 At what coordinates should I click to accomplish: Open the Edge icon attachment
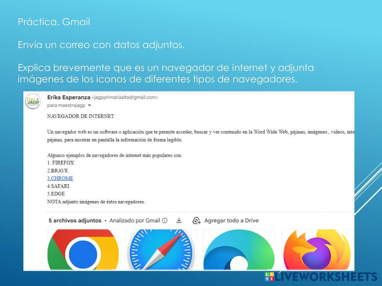(x=239, y=250)
